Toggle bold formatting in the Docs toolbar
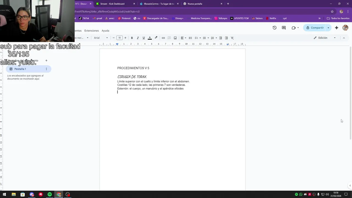Image resolution: width=352 pixels, height=198 pixels. (132, 38)
